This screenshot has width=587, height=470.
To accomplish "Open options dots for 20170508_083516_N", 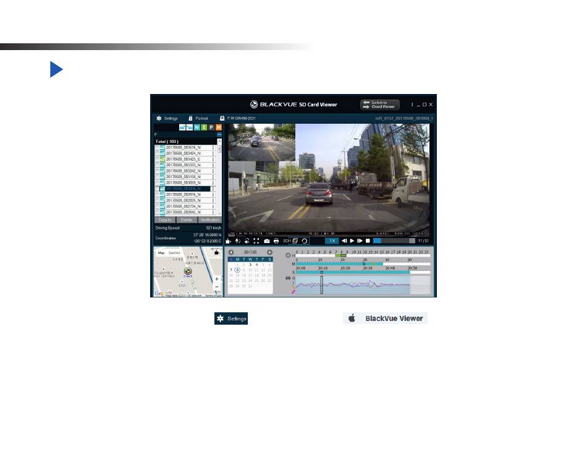I will coord(213,148).
